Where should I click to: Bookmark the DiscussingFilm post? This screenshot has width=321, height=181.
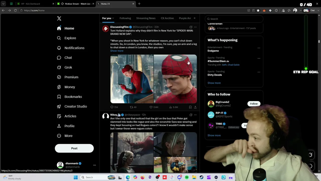tap(190, 107)
